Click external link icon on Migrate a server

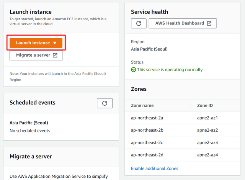[55, 55]
